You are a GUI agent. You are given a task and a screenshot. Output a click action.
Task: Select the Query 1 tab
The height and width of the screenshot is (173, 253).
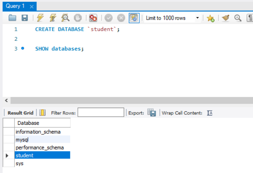tap(15, 6)
